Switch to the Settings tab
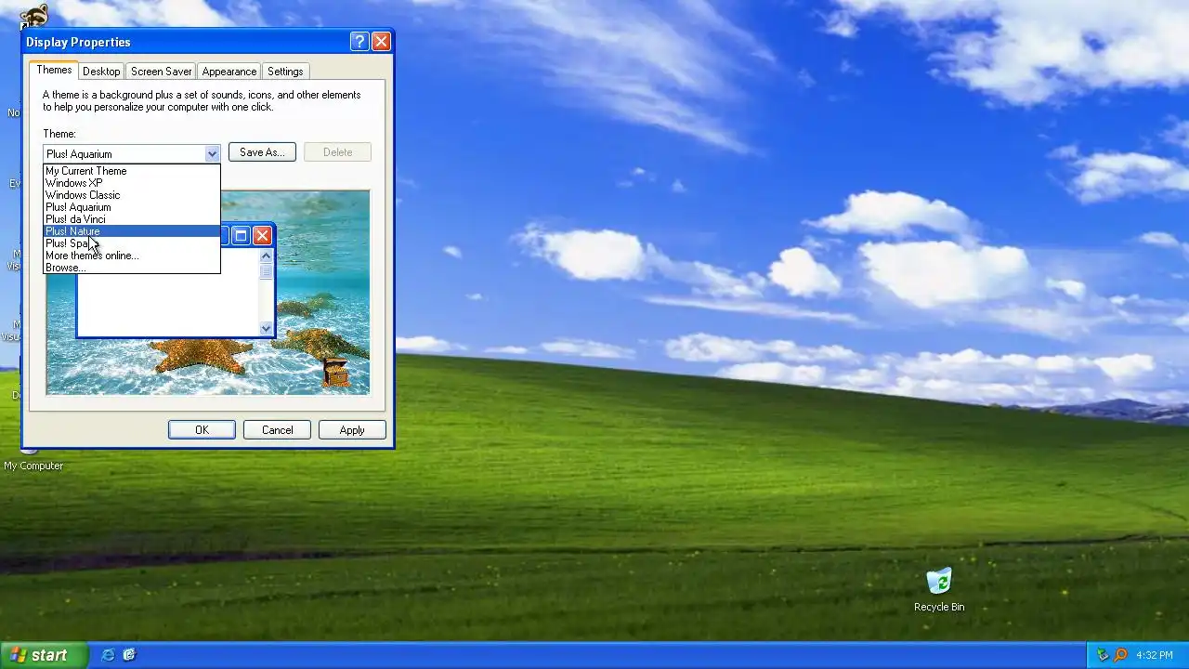 click(285, 72)
